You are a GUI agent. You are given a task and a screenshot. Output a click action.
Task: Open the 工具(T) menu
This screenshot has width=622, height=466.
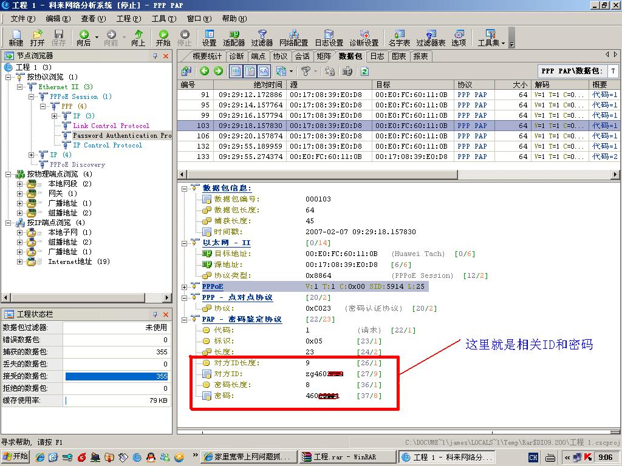[x=163, y=19]
